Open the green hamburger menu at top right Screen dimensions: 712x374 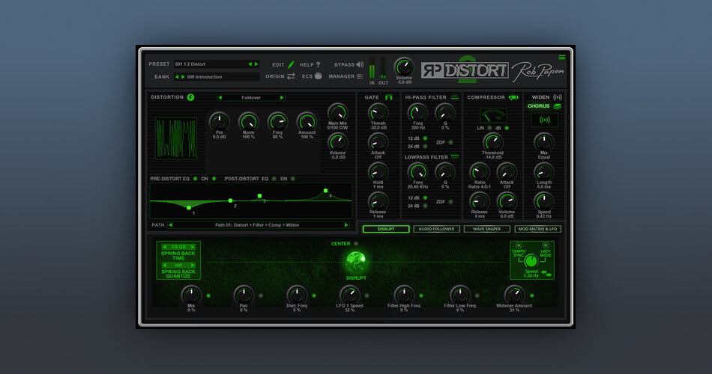point(561,57)
